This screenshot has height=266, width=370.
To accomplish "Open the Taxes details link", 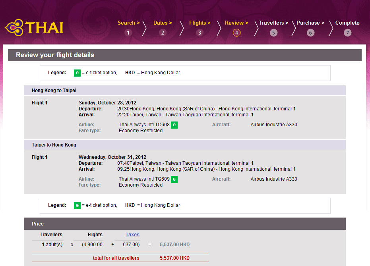I will 132,235.
